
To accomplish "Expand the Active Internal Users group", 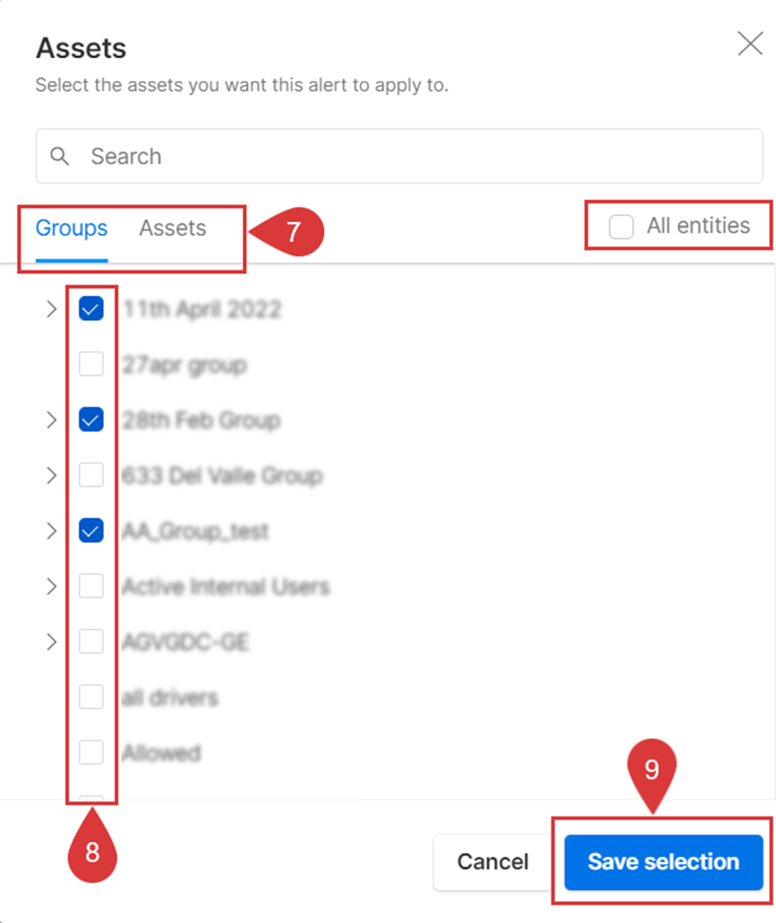I will click(52, 586).
